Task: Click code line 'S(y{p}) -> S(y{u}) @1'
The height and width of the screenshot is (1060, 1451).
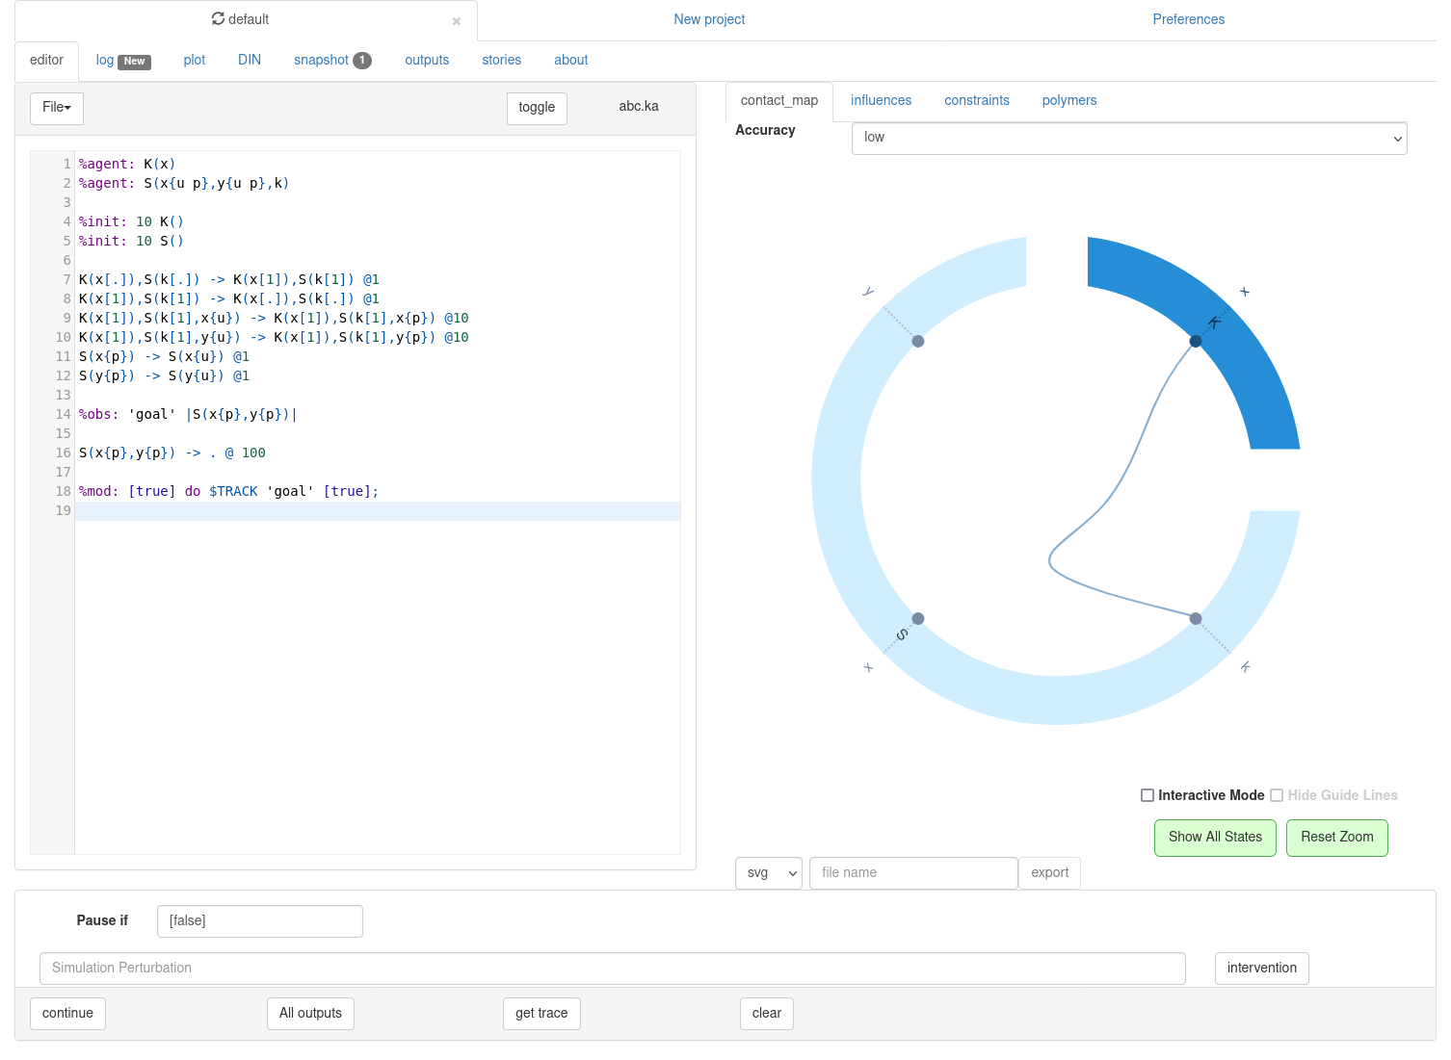Action: tap(164, 376)
